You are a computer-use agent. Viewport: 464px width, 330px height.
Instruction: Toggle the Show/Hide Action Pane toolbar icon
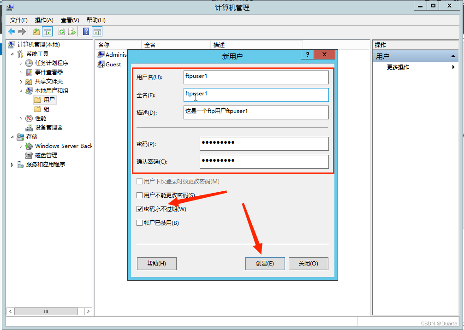[97, 32]
